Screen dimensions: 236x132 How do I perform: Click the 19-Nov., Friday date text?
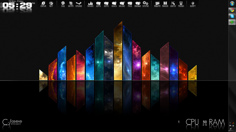[x=16, y=1]
